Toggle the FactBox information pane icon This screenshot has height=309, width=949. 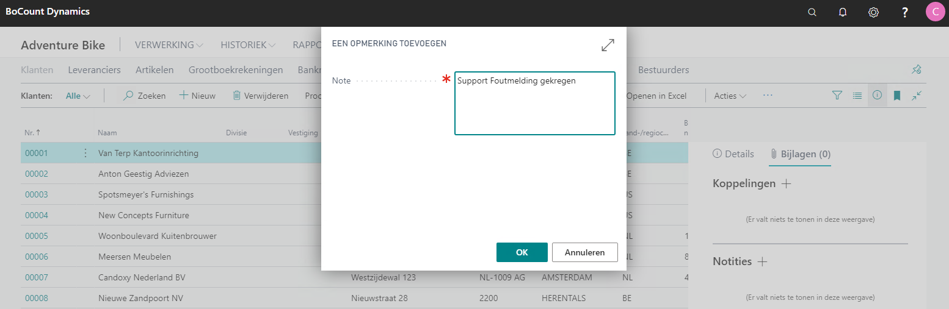877,96
